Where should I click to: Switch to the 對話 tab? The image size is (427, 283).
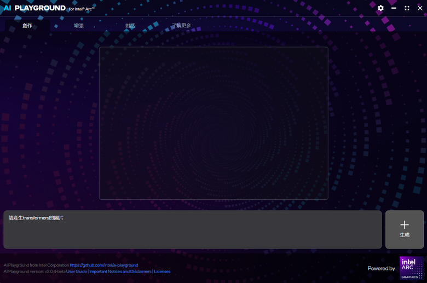(x=130, y=26)
